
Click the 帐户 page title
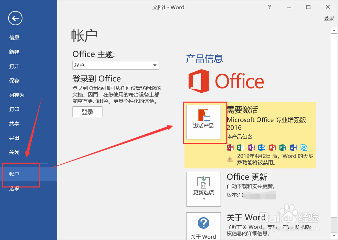pyautogui.click(x=84, y=35)
